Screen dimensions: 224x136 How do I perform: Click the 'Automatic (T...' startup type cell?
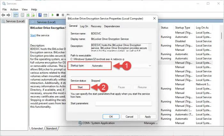coord(184,114)
